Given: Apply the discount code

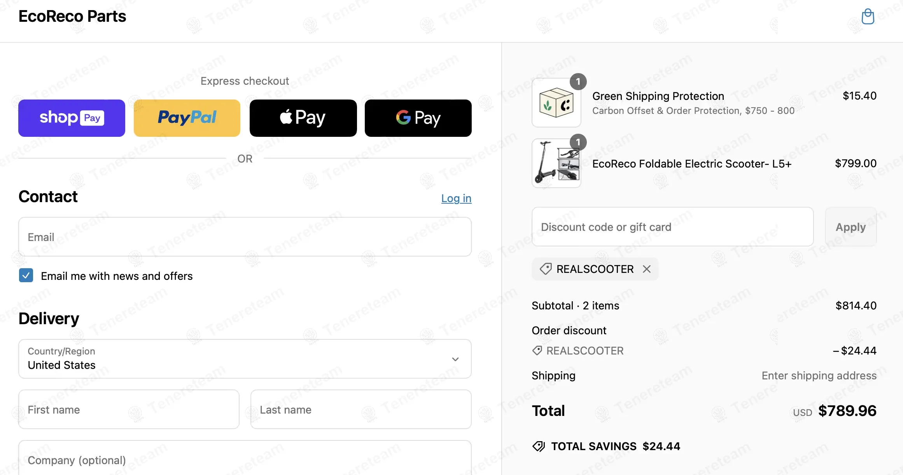Looking at the screenshot, I should click(850, 227).
